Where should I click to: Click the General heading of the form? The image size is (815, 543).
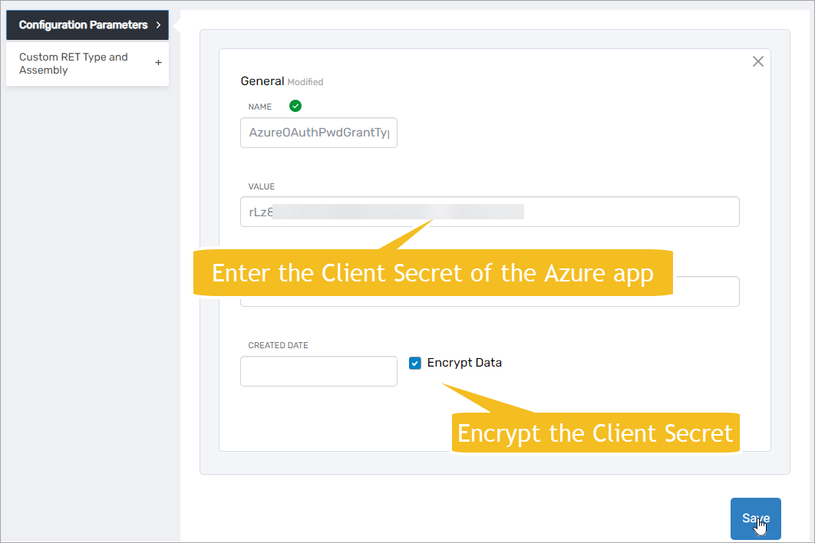pyautogui.click(x=263, y=81)
